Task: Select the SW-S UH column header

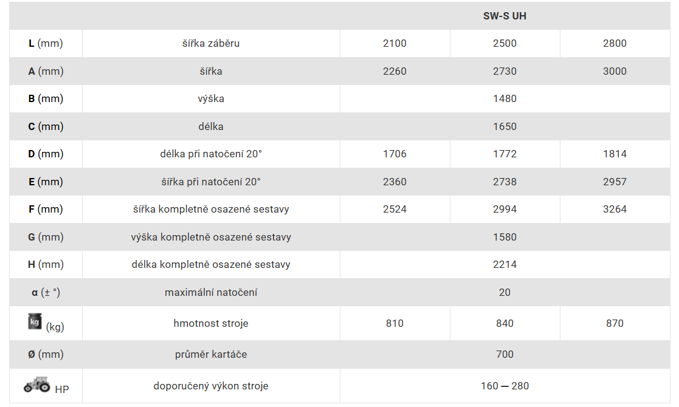Action: click(x=505, y=16)
